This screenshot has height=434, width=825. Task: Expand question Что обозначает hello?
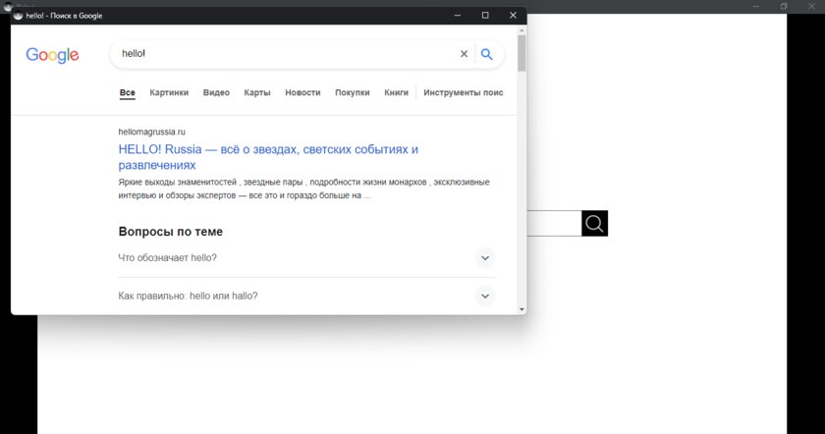[306, 258]
